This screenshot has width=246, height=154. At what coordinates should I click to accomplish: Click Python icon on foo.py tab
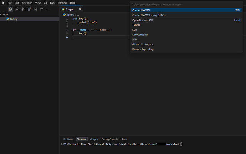63,9
